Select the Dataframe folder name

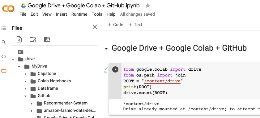coord(48,88)
